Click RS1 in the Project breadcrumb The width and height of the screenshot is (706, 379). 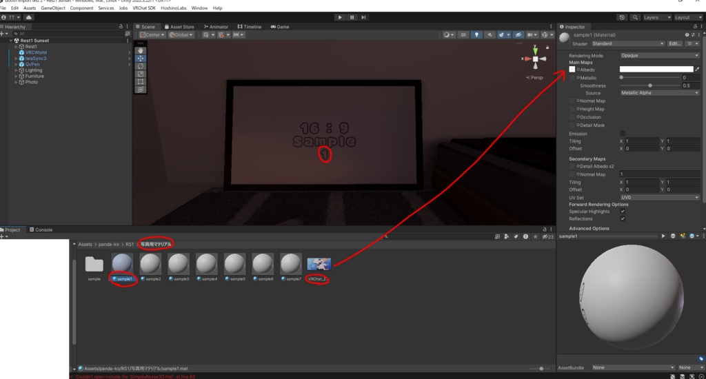129,245
